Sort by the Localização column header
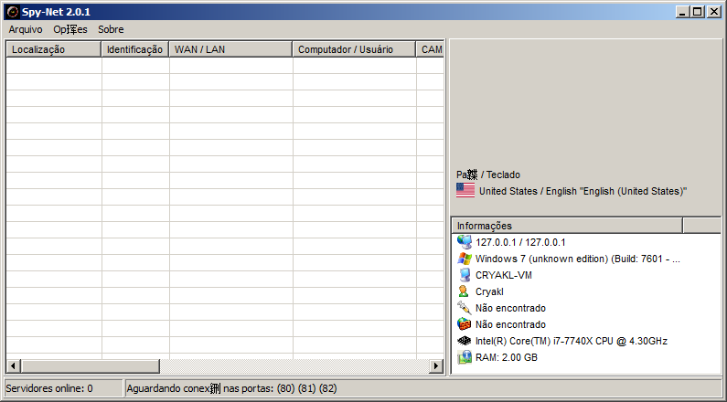 [53, 49]
